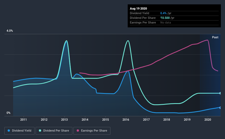Click the Aug 19 2020 tooltip date
225x139 pixels.
click(138, 8)
